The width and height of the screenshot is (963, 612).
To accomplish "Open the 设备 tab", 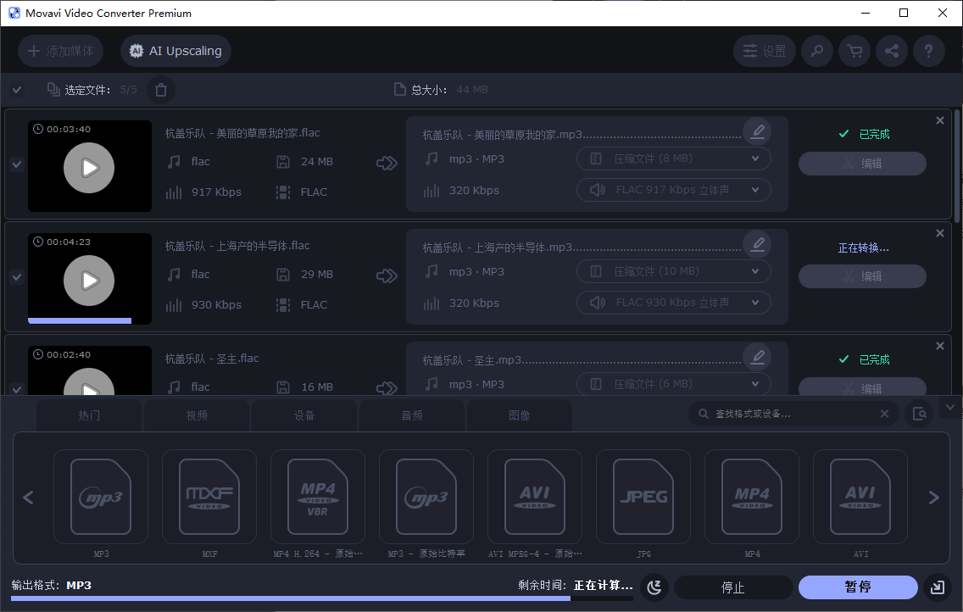I will tap(303, 414).
